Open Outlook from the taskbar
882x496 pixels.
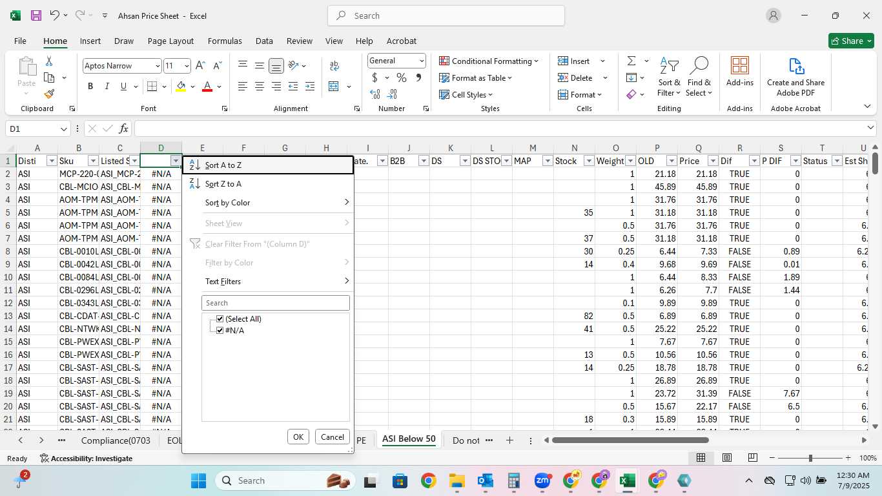click(485, 480)
